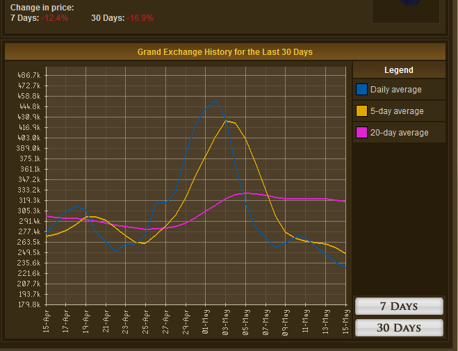This screenshot has width=458, height=351.
Task: Click the 319.3k y-axis label
Action: click(29, 200)
